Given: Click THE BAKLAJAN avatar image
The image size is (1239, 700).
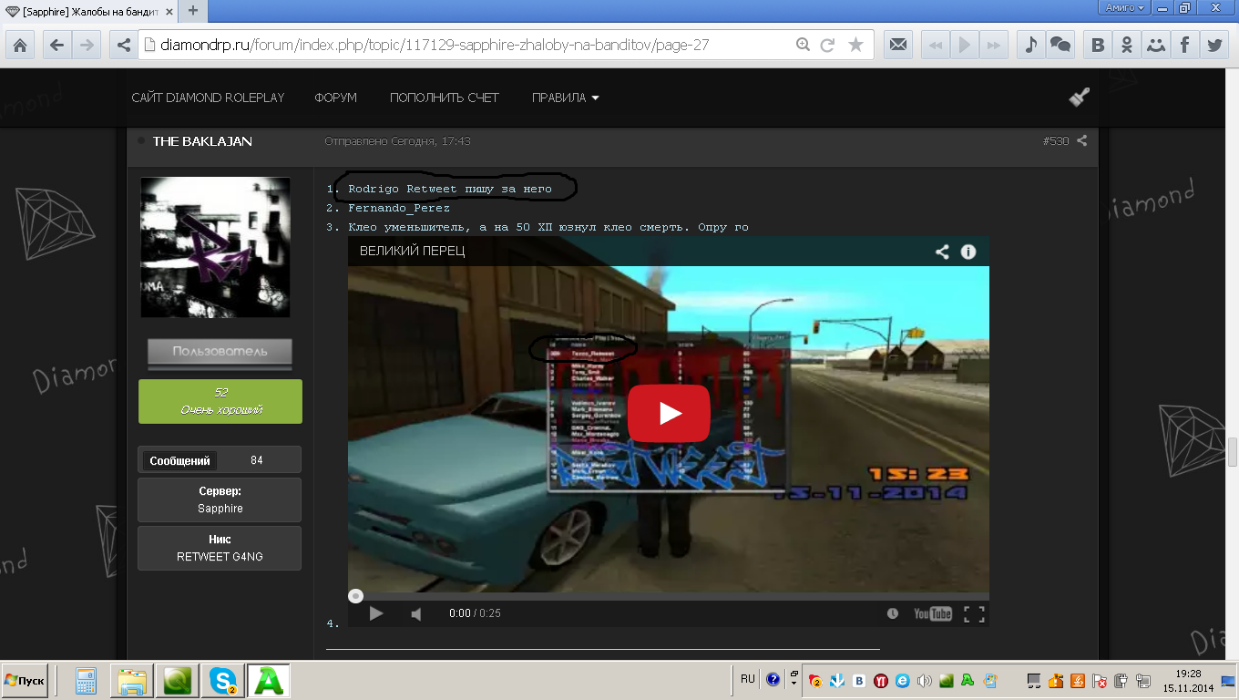Looking at the screenshot, I should tap(215, 247).
